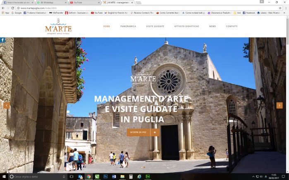Open the Libero Mail bookmark
Image resolution: width=289 pixels, height=180 pixels.
(x=269, y=13)
